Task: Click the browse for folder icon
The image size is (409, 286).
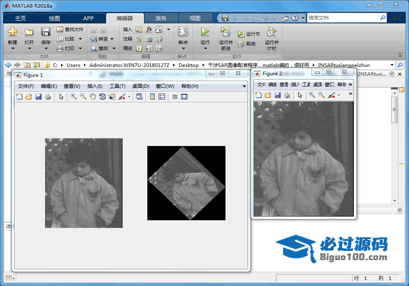Action: (x=37, y=65)
